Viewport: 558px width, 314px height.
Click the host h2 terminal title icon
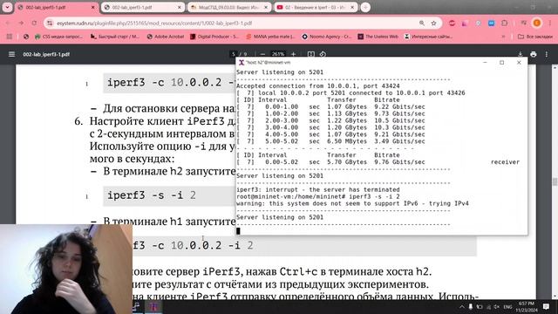tap(242, 62)
